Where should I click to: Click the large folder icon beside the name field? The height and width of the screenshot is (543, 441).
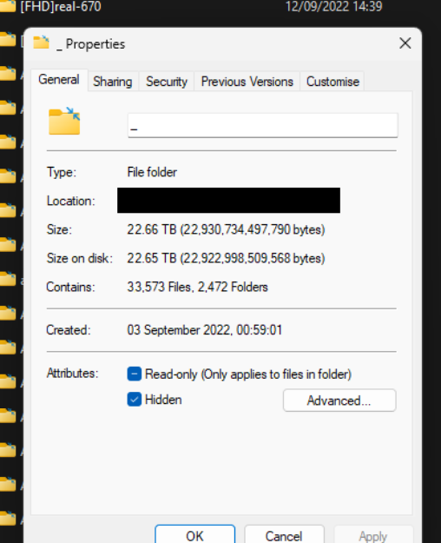click(x=64, y=122)
